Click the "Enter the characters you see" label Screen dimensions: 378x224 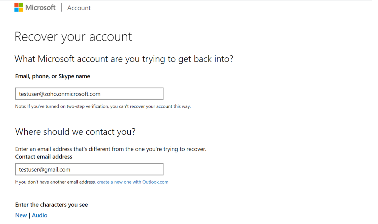(x=52, y=205)
